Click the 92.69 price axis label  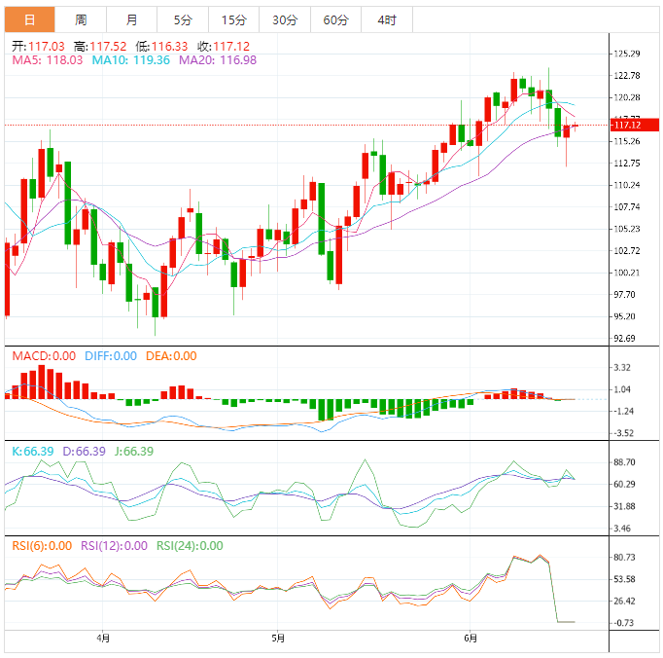click(624, 339)
